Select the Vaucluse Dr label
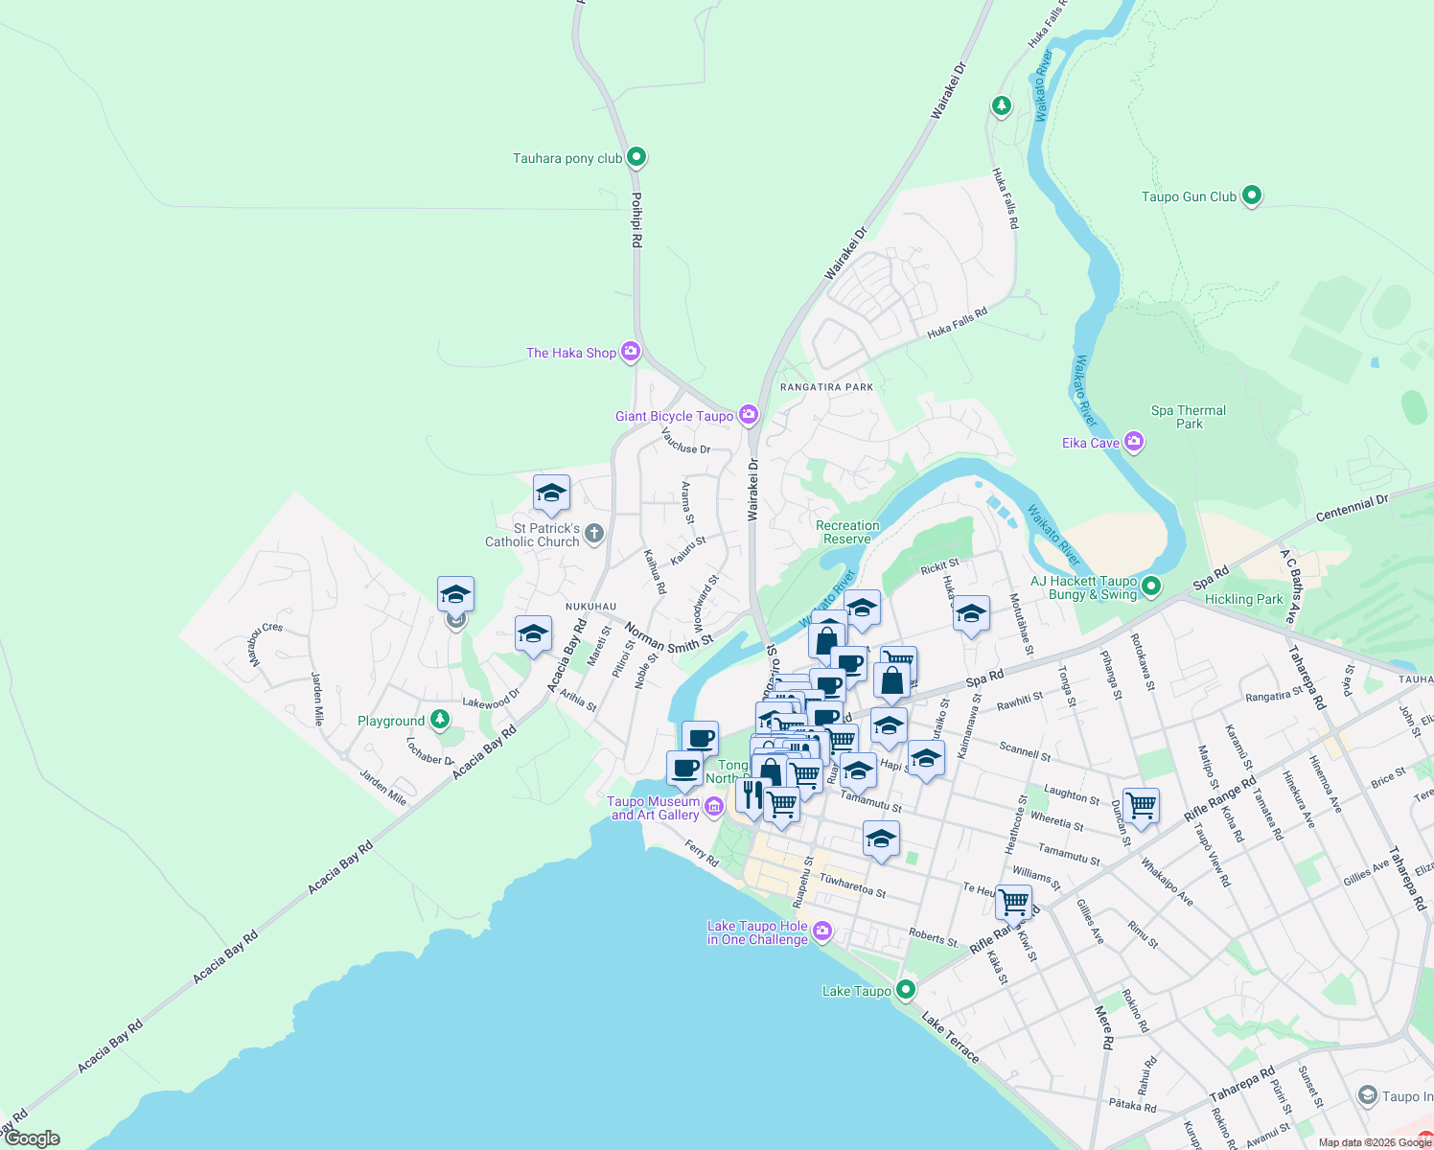The width and height of the screenshot is (1434, 1150). (686, 442)
